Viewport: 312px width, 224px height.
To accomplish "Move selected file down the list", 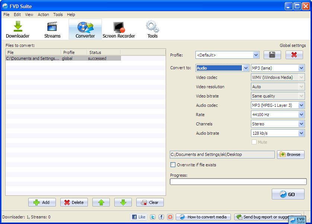I will 124,202.
